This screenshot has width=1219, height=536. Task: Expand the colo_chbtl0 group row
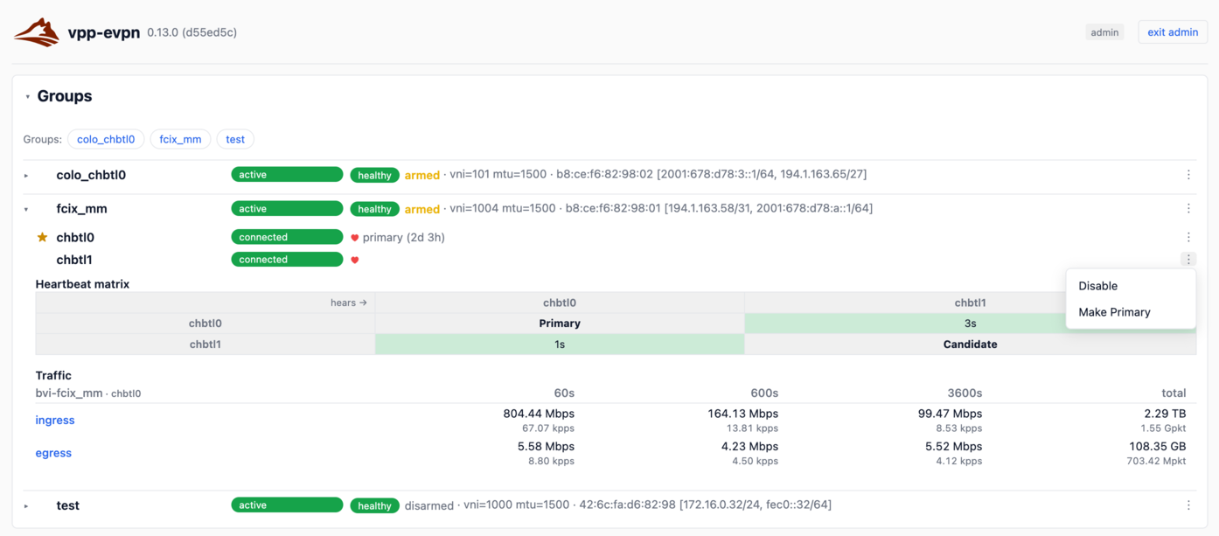[x=26, y=176]
